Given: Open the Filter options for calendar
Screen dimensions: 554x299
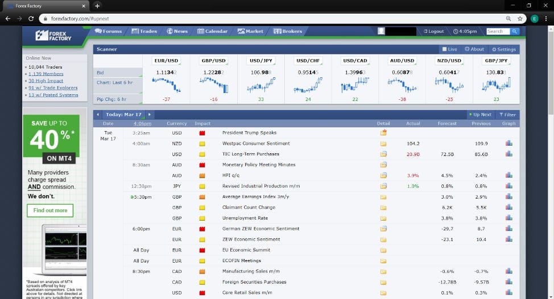Looking at the screenshot, I should 507,115.
